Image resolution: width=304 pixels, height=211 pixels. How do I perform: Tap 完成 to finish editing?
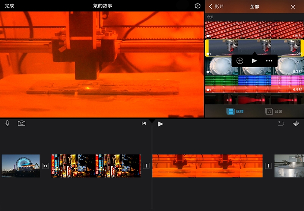tap(9, 6)
